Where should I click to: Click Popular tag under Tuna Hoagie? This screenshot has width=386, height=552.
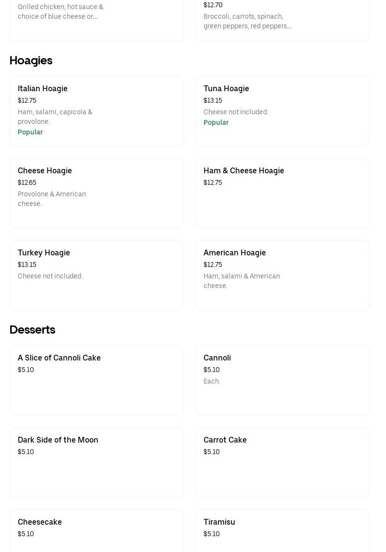pyautogui.click(x=216, y=122)
